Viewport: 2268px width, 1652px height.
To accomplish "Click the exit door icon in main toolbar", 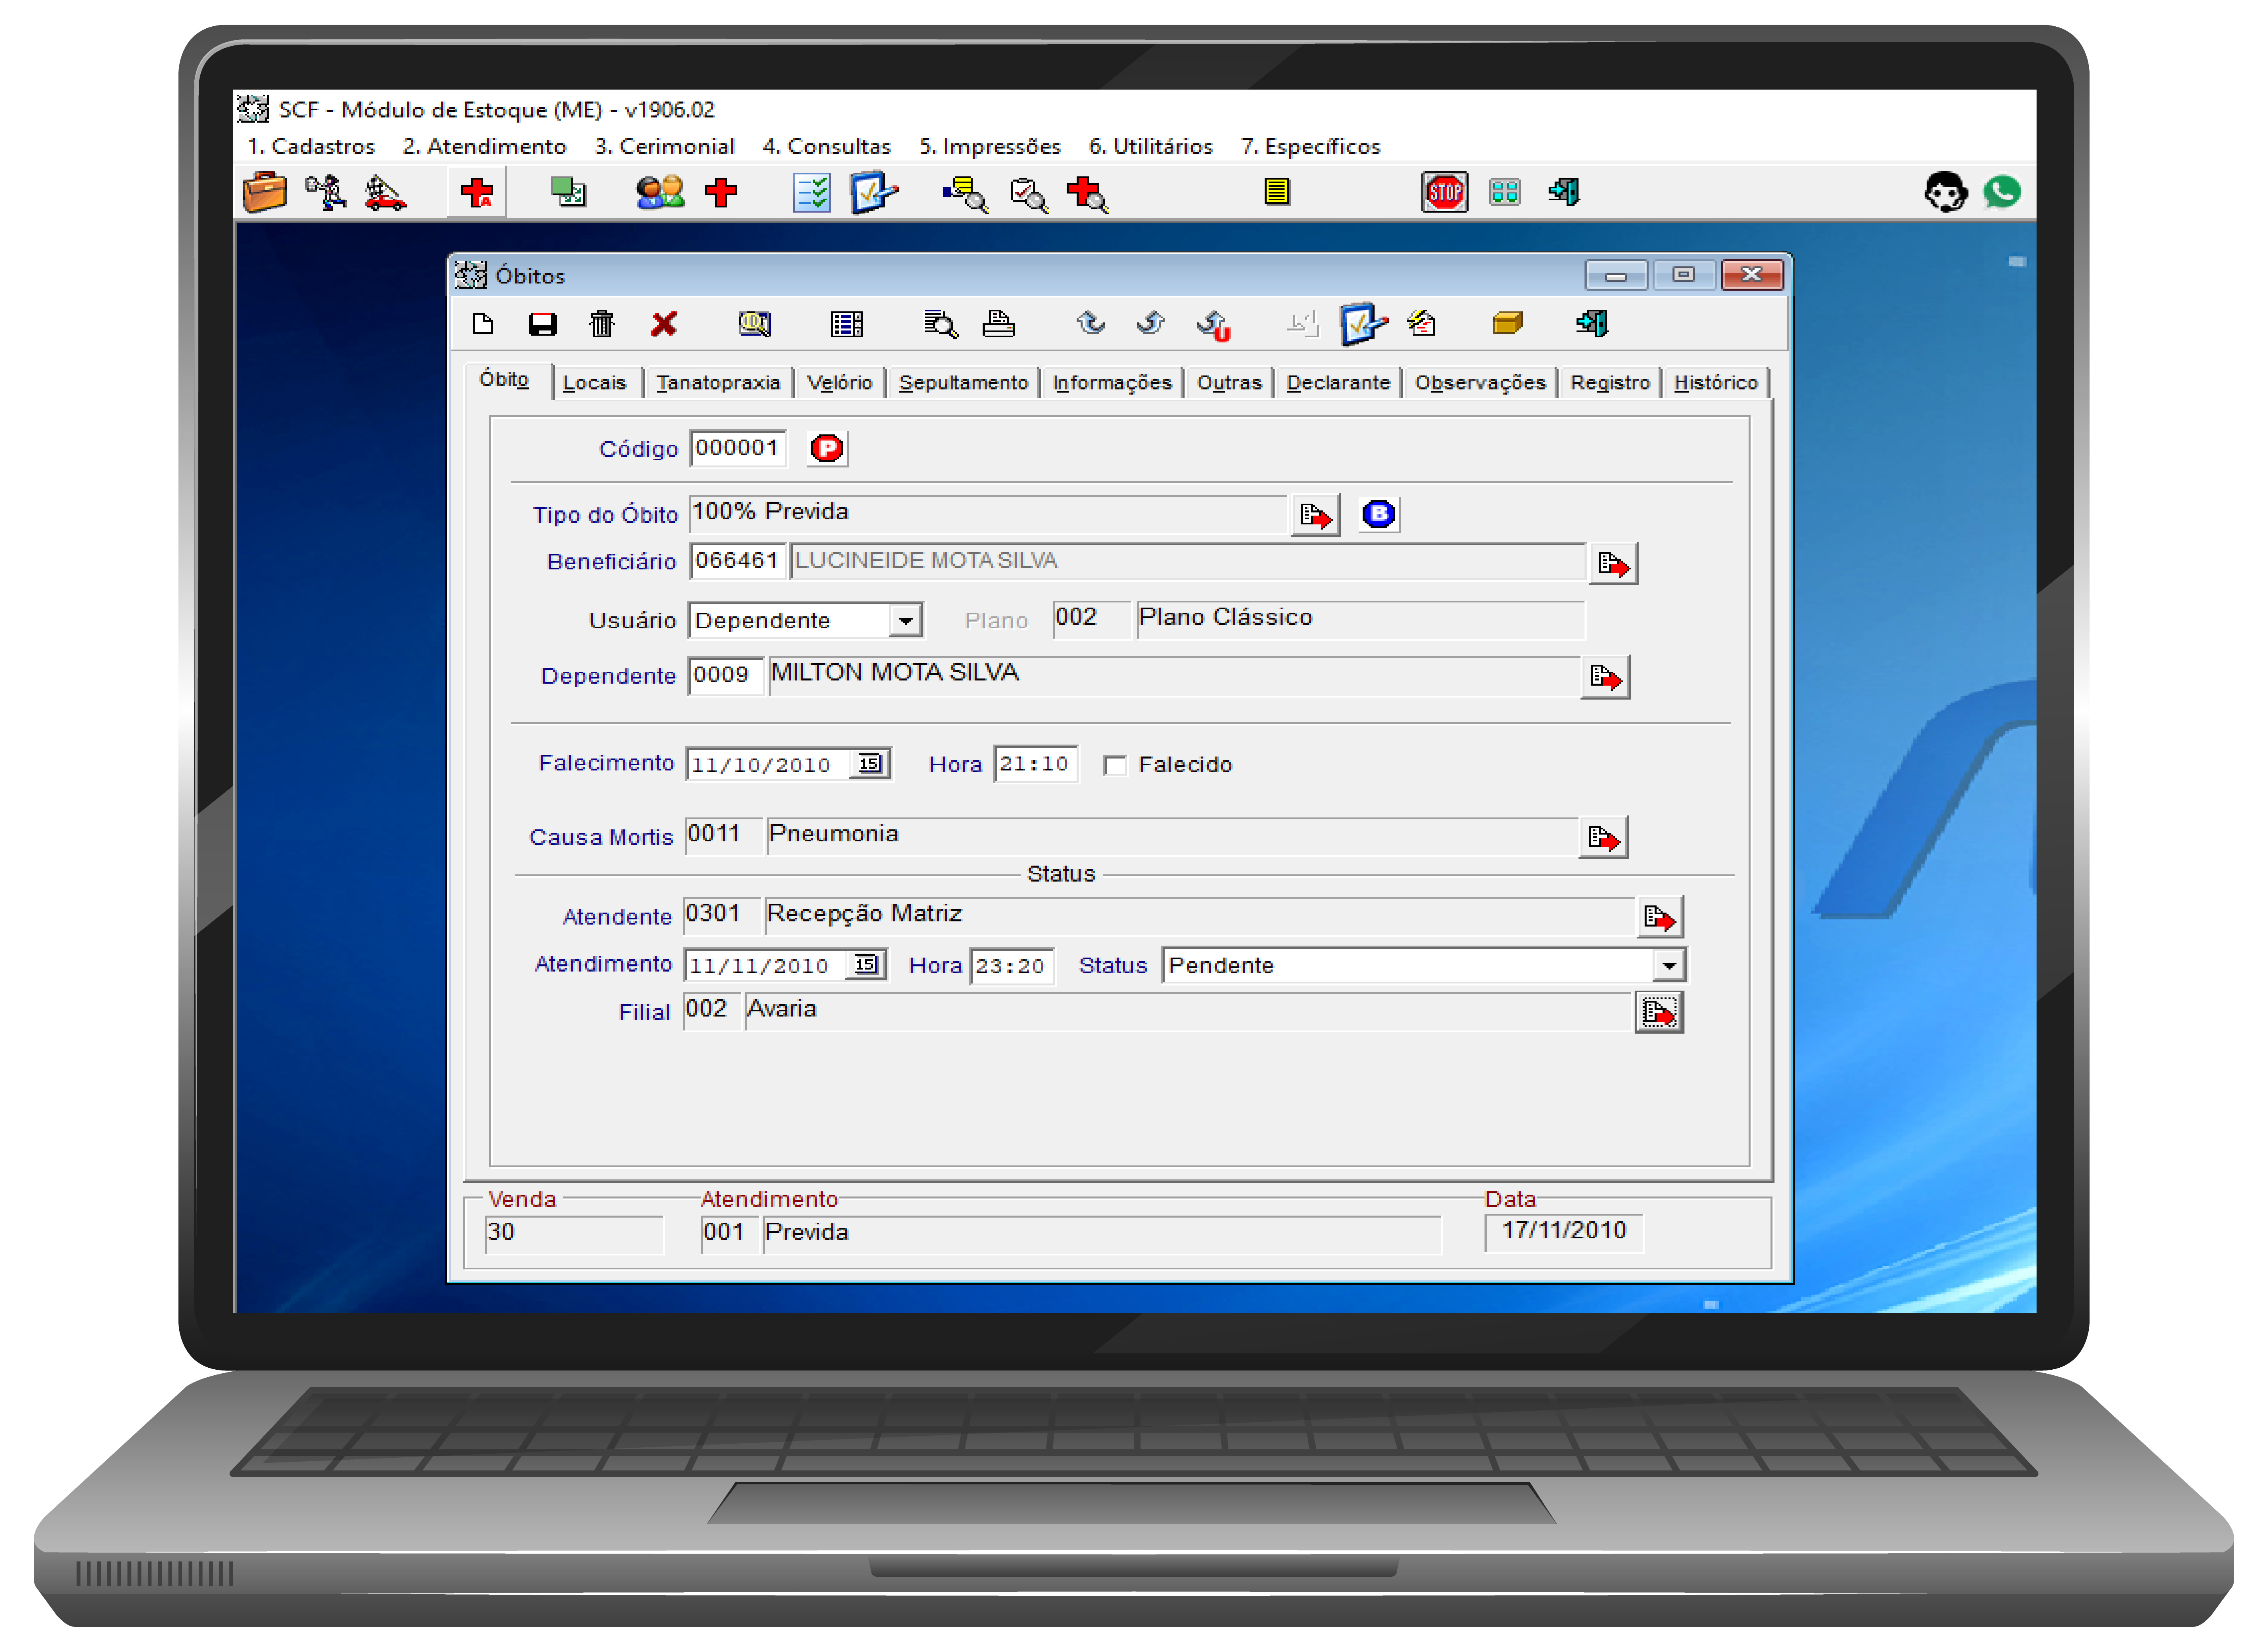I will (x=1564, y=191).
